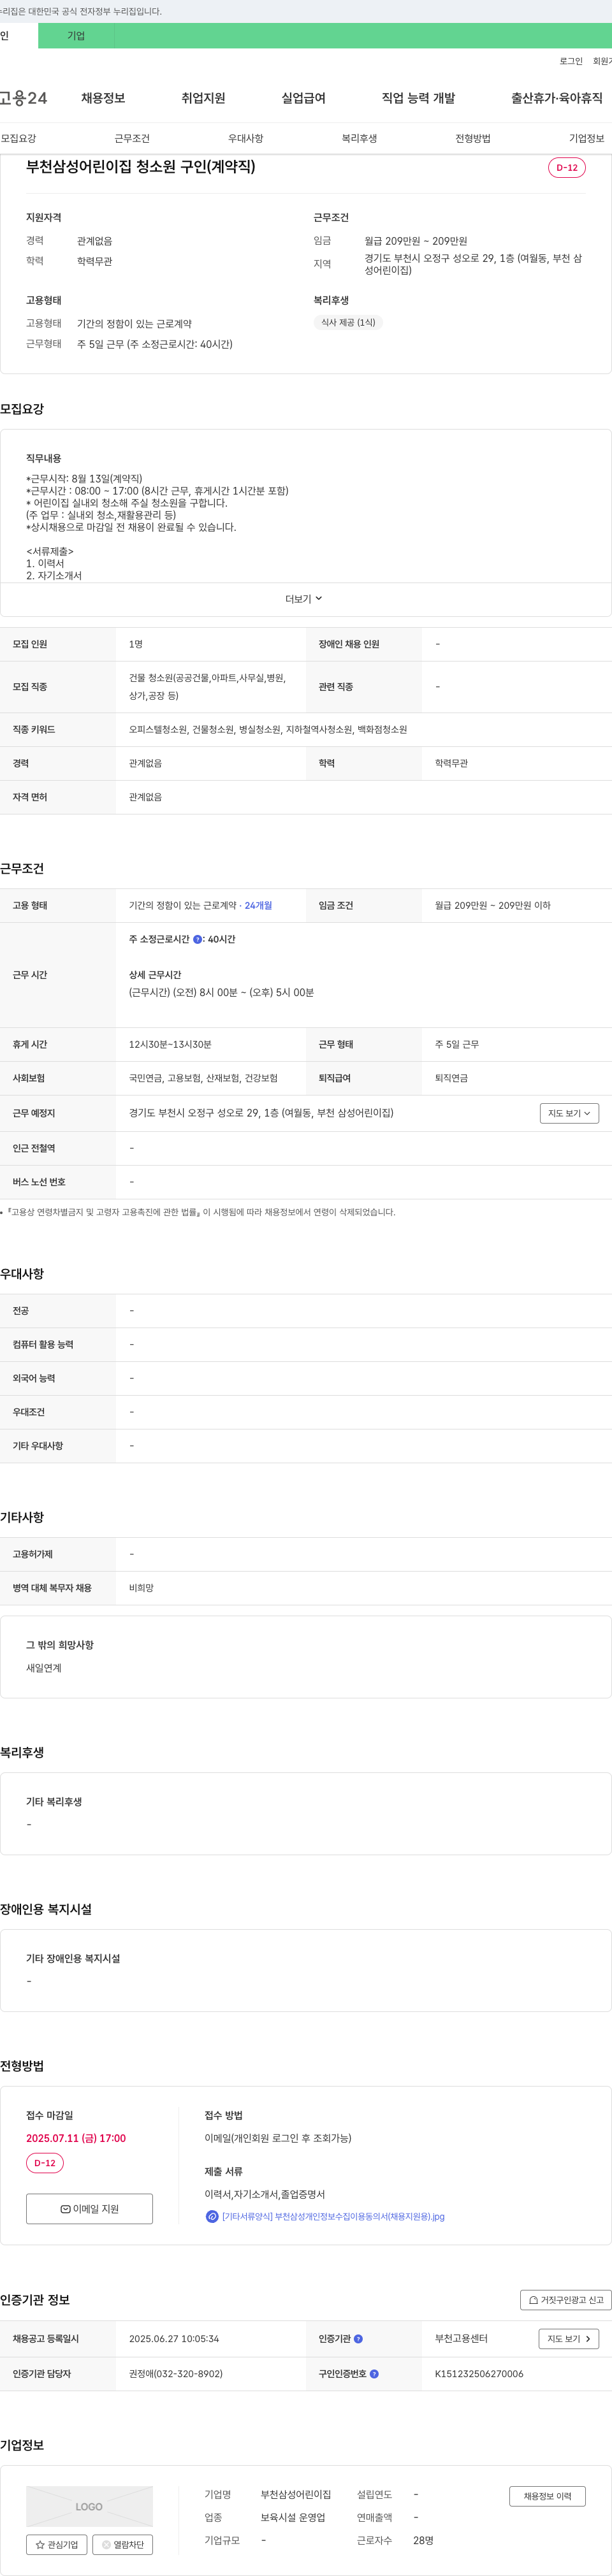This screenshot has height=2576, width=612.
Task: Open the 출산휴가·육아휴직 menu
Action: pyautogui.click(x=557, y=98)
